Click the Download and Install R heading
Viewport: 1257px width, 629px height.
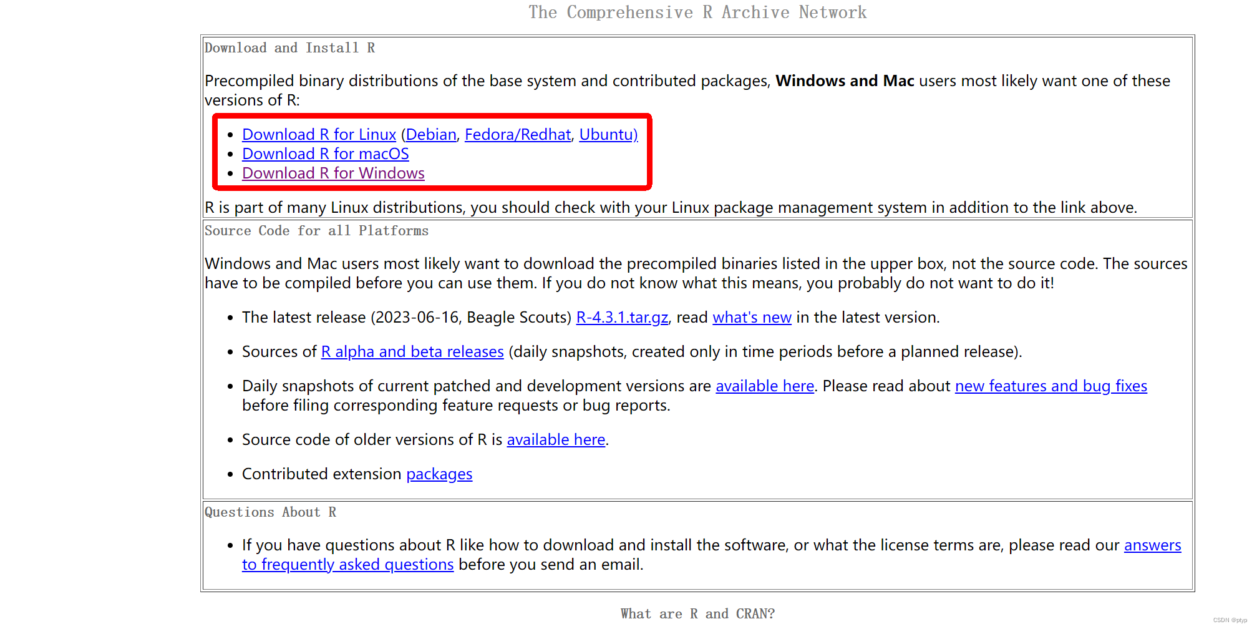coord(289,48)
